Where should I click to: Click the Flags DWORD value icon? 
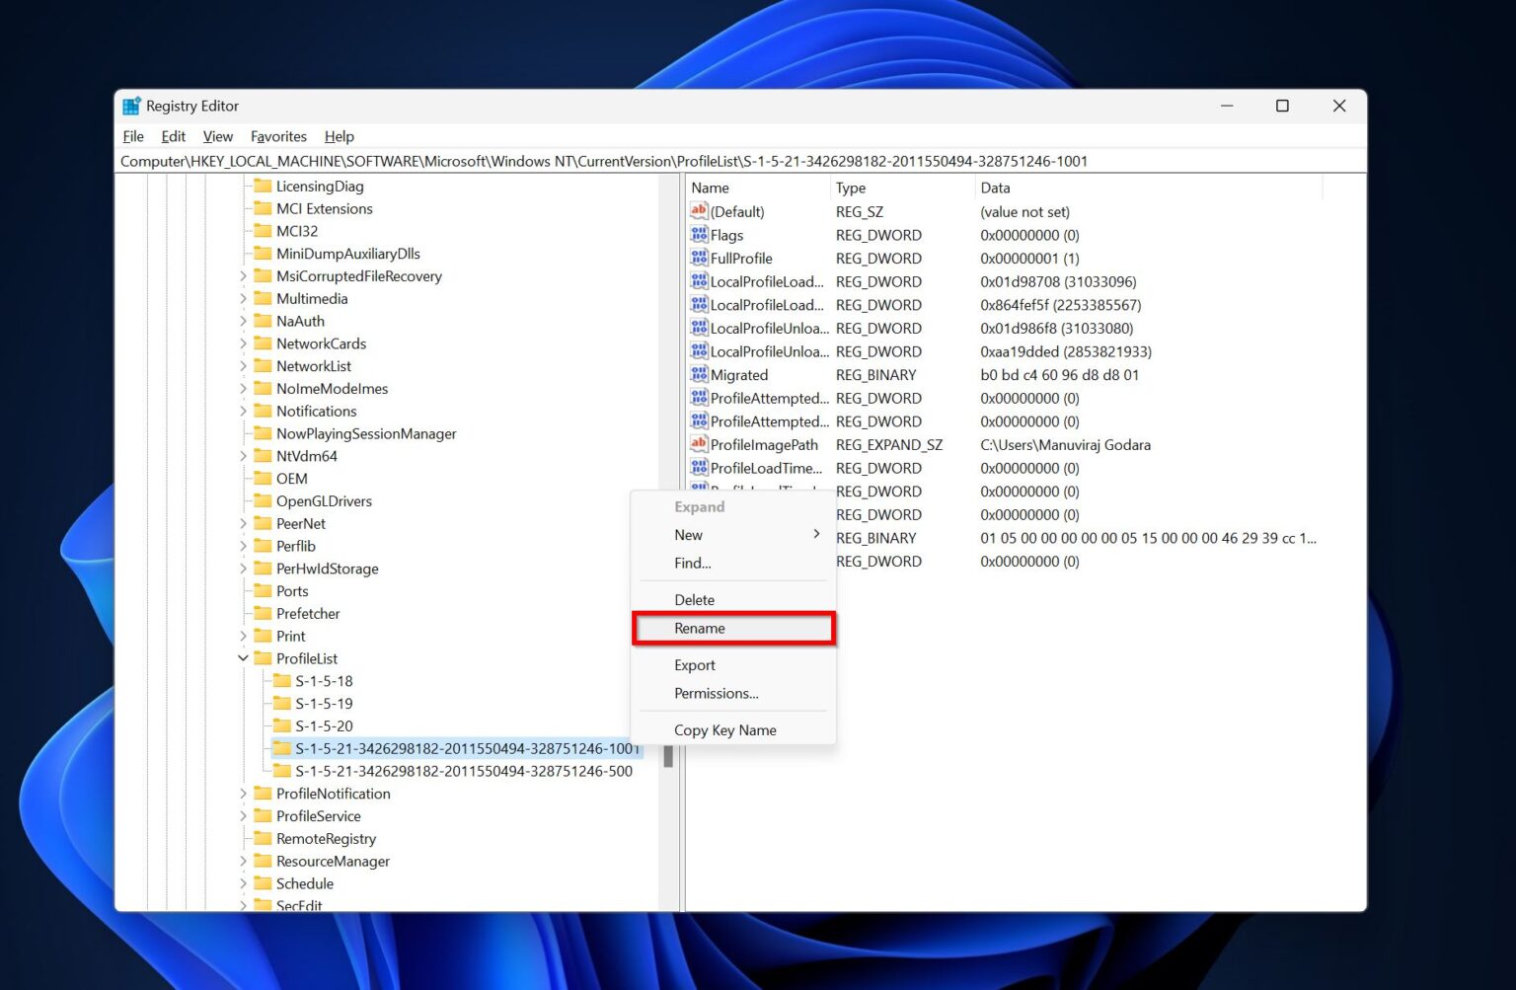[699, 235]
